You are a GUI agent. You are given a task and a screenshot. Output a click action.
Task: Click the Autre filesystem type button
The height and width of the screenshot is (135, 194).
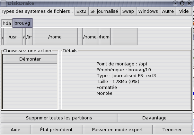(x=168, y=11)
